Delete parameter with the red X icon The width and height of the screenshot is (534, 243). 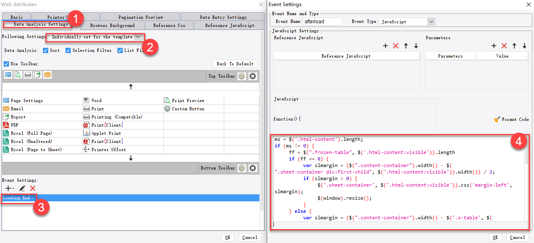(504, 46)
